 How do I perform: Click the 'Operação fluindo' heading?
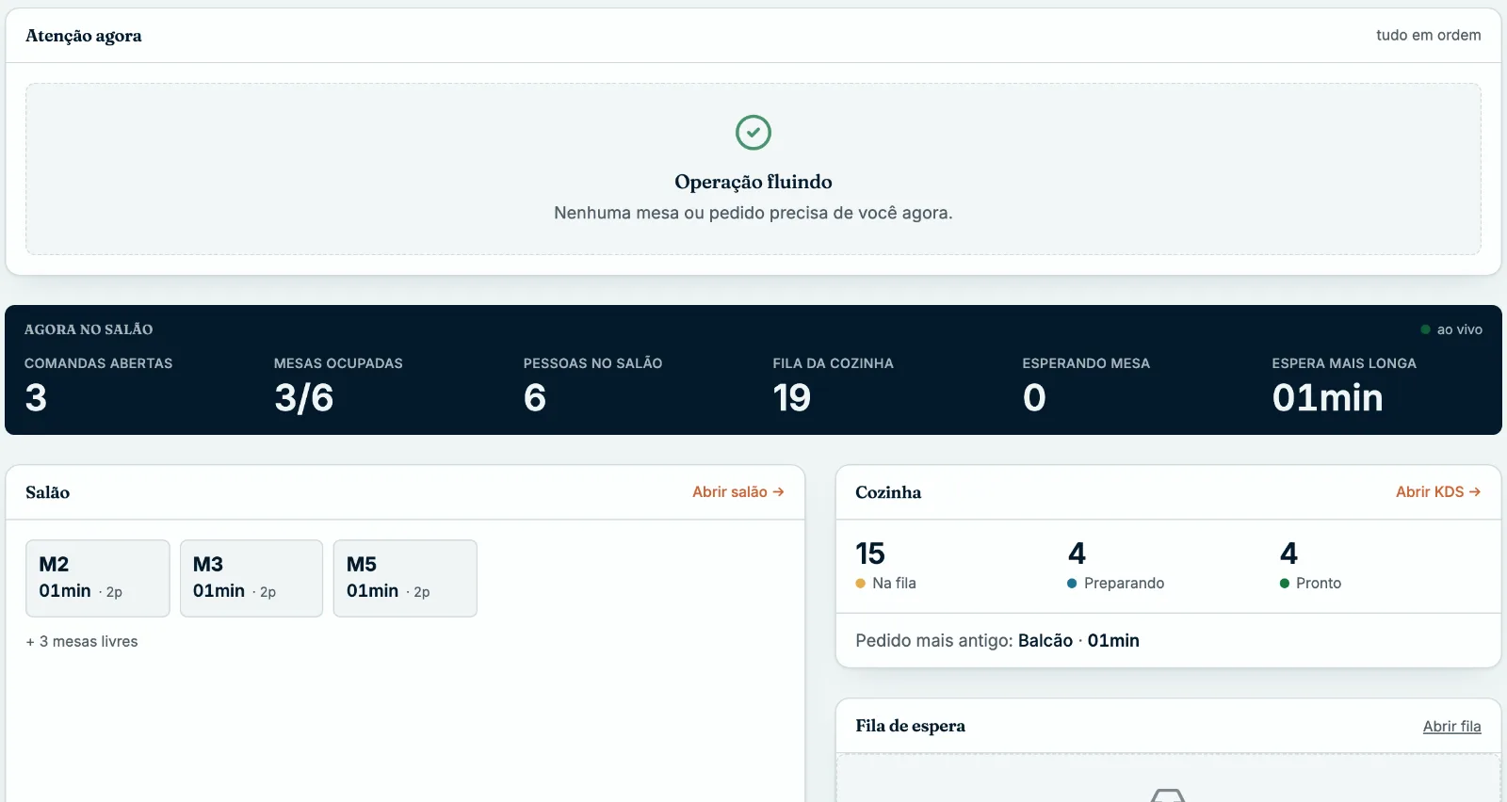click(753, 182)
